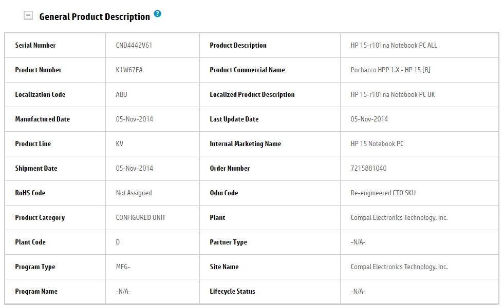Click HP 15-r101na Notebook PC UK text
This screenshot has width=504, height=306.
[x=393, y=94]
